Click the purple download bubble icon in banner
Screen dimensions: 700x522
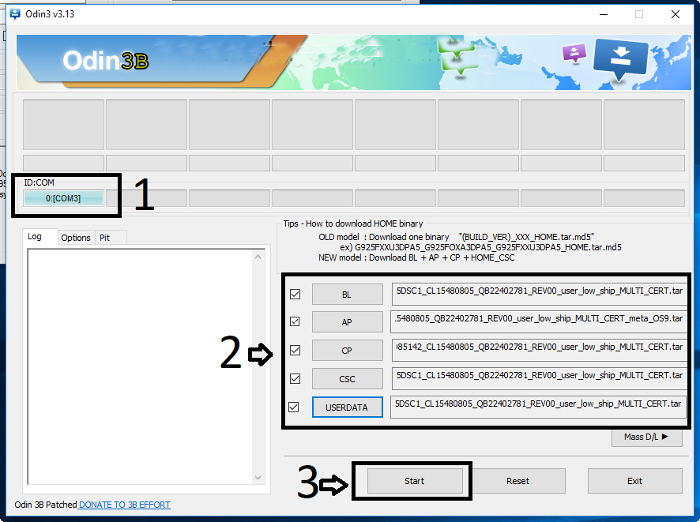click(574, 53)
